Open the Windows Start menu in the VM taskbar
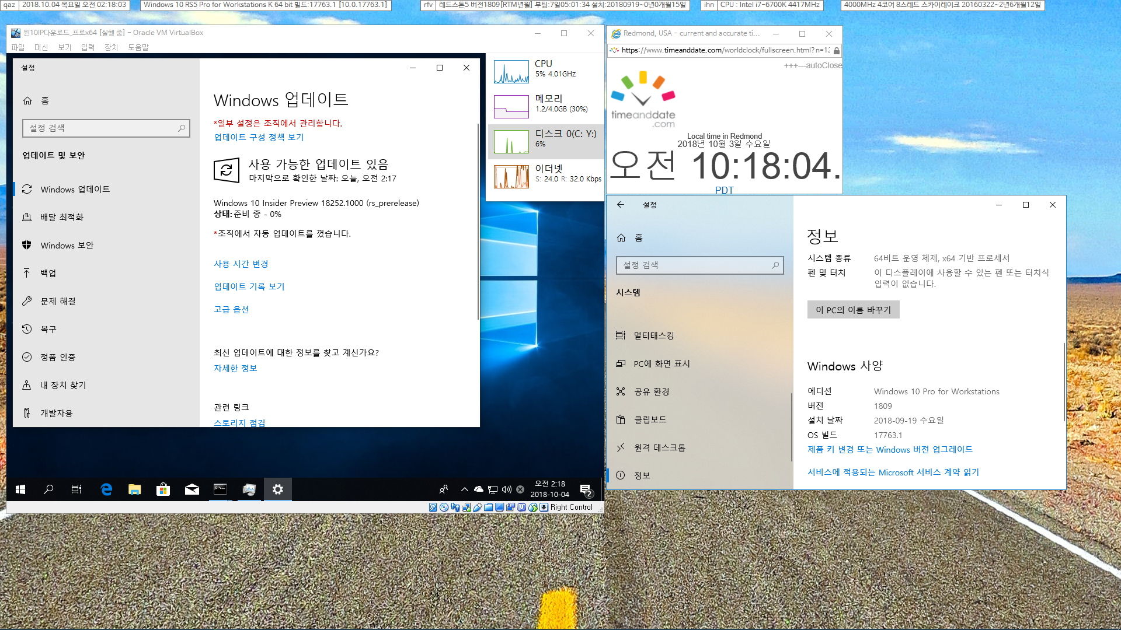This screenshot has height=630, width=1121. click(20, 489)
